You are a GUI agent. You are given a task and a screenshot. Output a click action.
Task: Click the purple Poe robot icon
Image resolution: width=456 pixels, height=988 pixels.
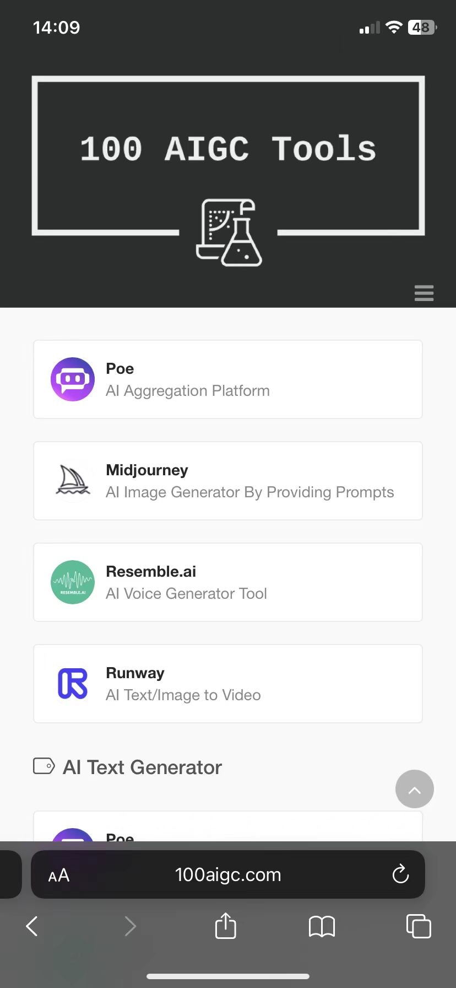73,379
